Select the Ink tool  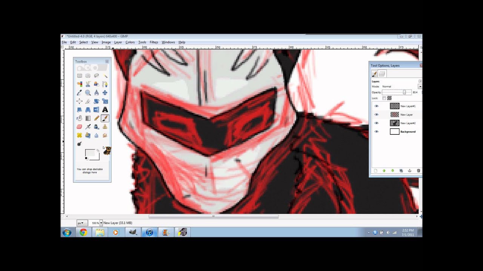click(97, 127)
